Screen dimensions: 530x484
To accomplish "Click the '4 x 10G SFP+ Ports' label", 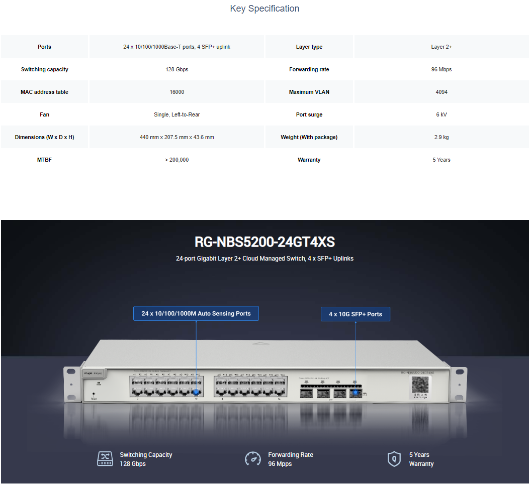I will 356,314.
